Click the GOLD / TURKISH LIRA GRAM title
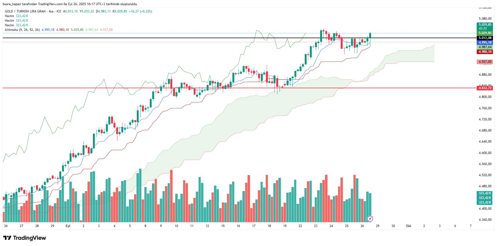The height and width of the screenshot is (246, 497). 25,11
